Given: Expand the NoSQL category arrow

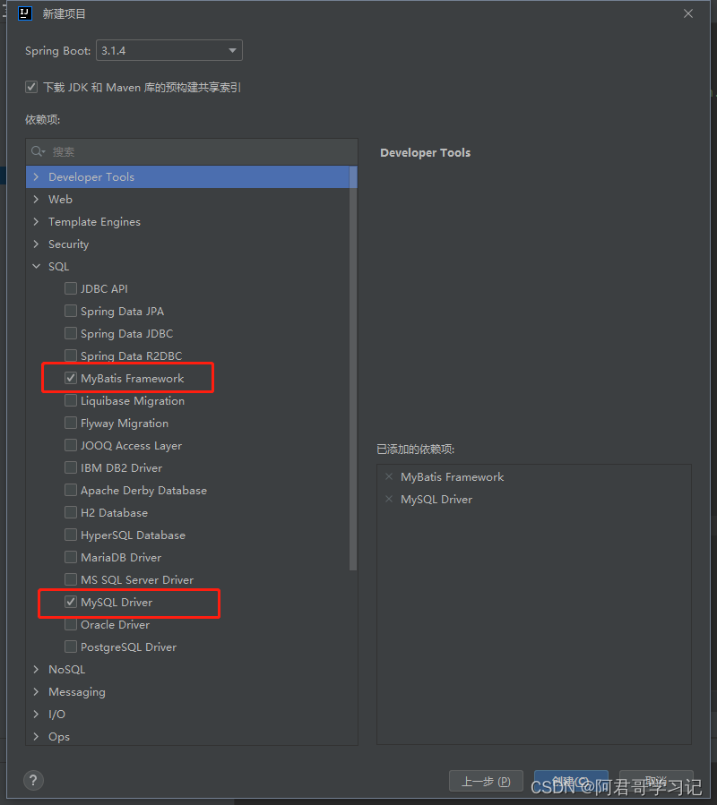Looking at the screenshot, I should pyautogui.click(x=36, y=670).
